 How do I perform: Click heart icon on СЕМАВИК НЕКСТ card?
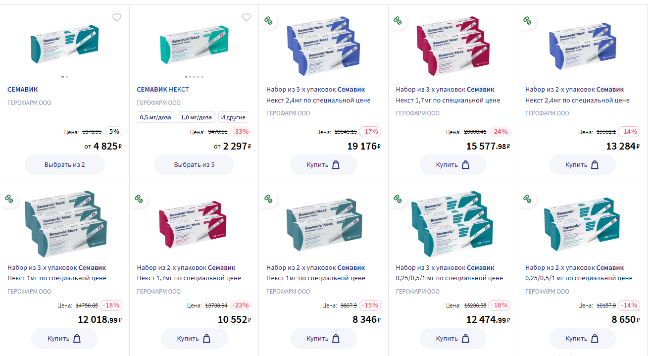point(246,17)
